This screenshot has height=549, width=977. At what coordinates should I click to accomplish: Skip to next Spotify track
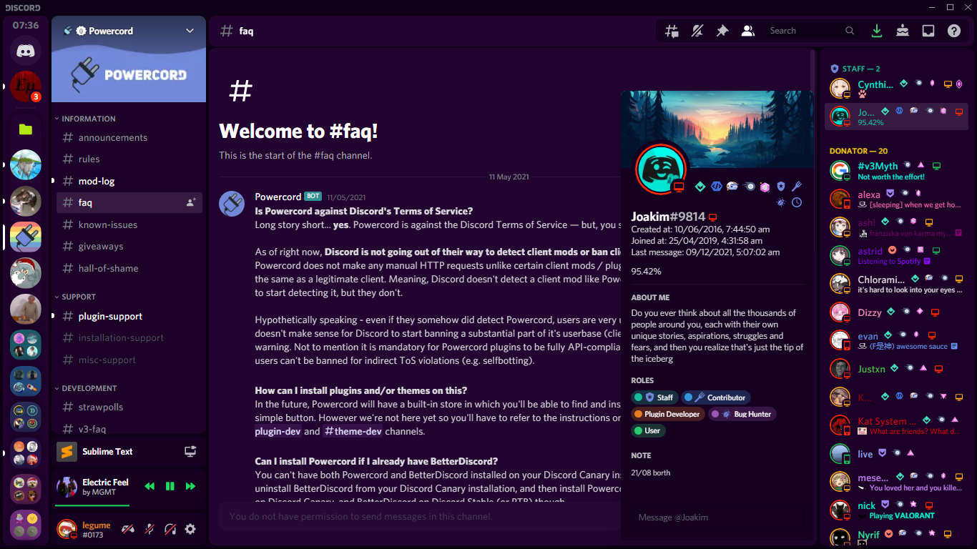click(x=190, y=486)
